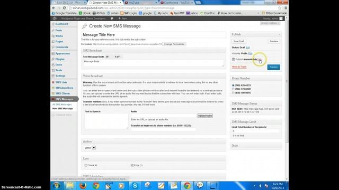
Task: Switch to the YouTube browser tab
Action: [x=141, y=3]
